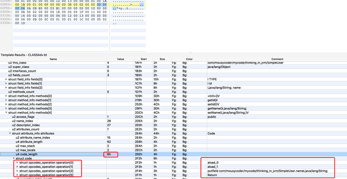Sort by the Start column header

(144, 59)
